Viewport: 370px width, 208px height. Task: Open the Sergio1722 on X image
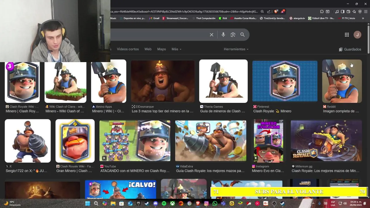tap(28, 141)
